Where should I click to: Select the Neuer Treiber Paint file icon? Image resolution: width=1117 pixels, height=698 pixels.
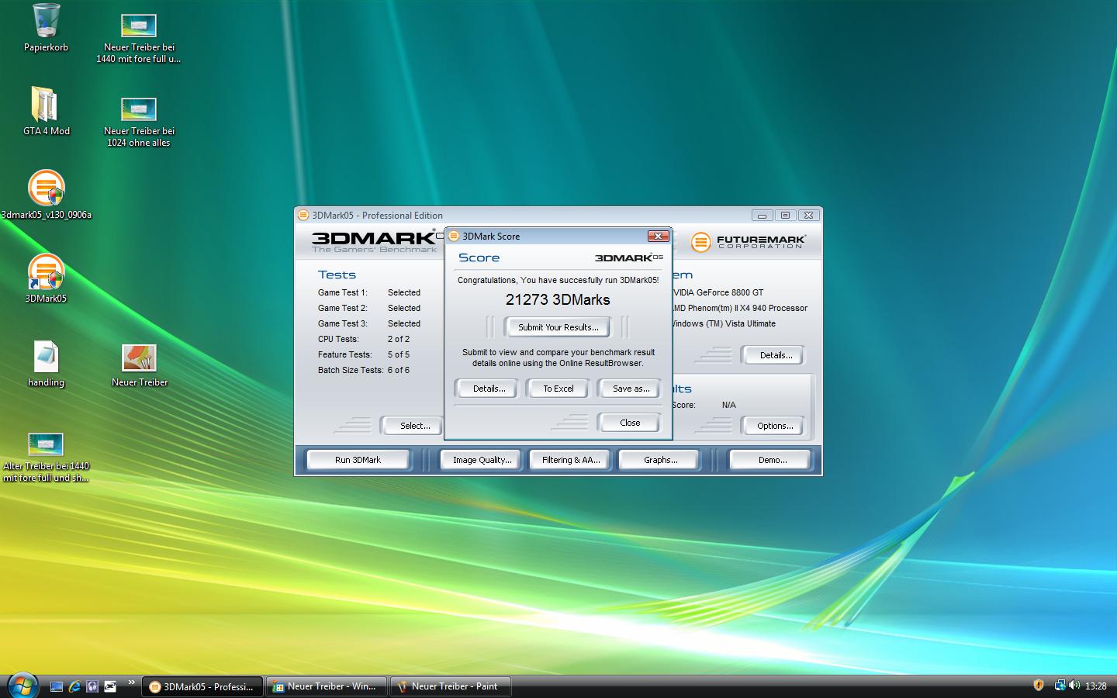(x=139, y=365)
